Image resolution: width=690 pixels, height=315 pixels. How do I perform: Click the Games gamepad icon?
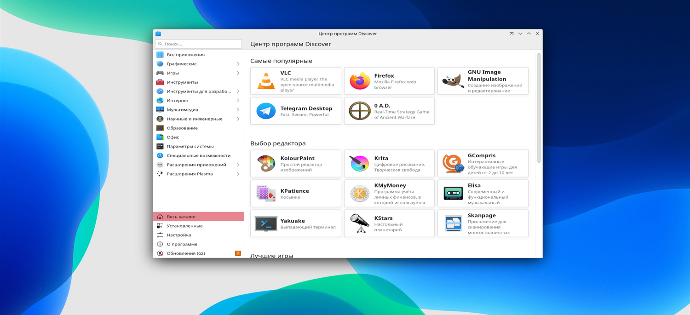click(x=160, y=73)
